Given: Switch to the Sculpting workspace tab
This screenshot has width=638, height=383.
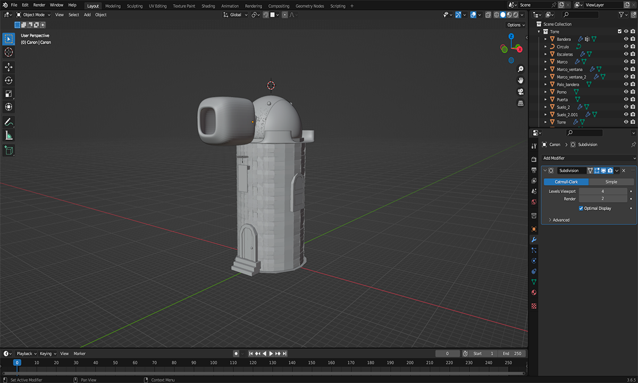Looking at the screenshot, I should click(135, 6).
